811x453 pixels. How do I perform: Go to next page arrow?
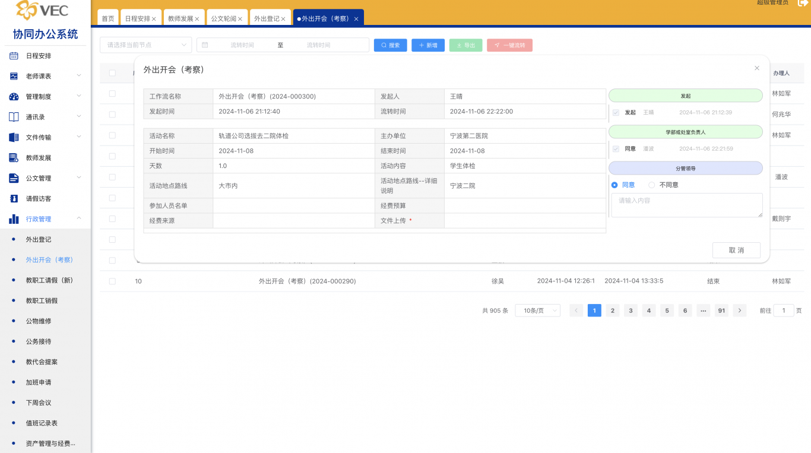739,311
